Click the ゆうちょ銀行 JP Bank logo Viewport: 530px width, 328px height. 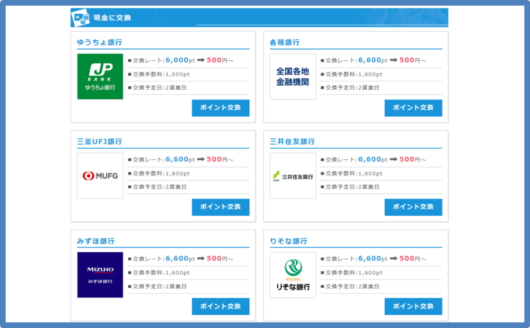(100, 77)
